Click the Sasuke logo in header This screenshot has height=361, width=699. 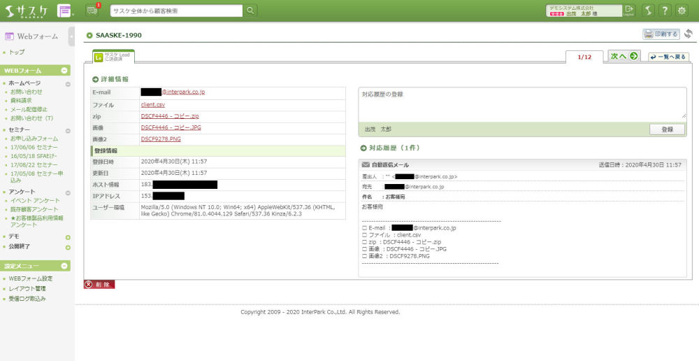tap(28, 10)
